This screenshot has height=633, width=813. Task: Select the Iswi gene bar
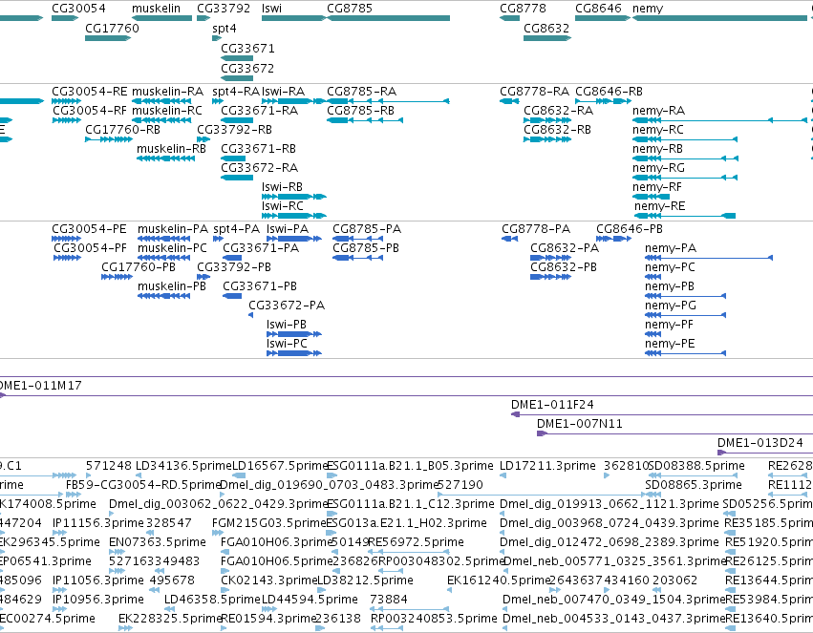(294, 18)
